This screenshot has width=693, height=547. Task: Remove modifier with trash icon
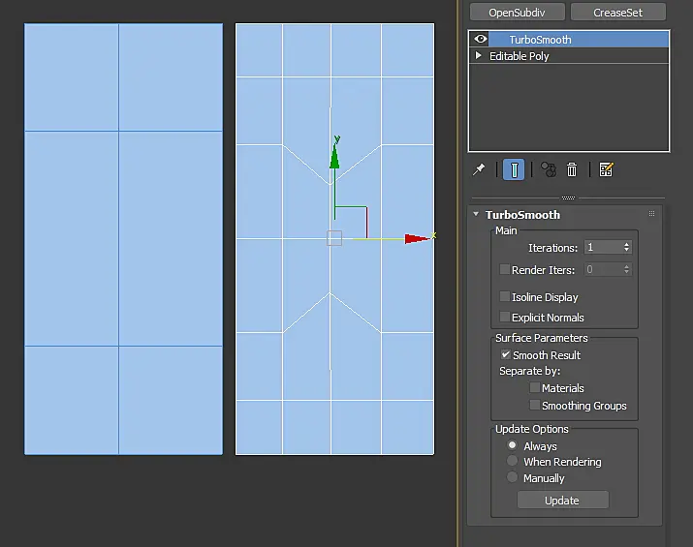(x=572, y=169)
